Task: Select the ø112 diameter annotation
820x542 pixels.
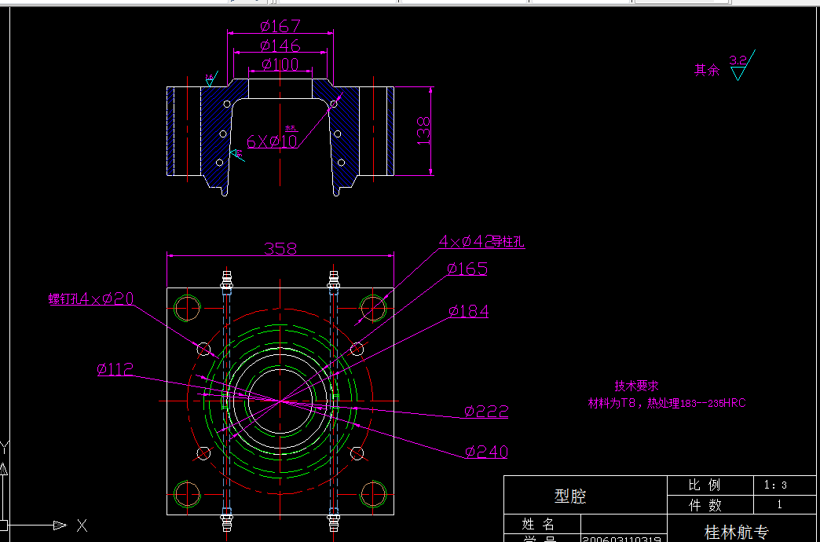Action: click(115, 369)
